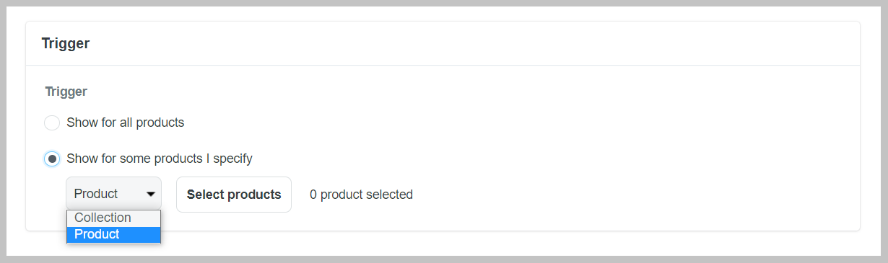This screenshot has height=263, width=888.
Task: Click the filled circle for specified products
Action: tap(51, 159)
